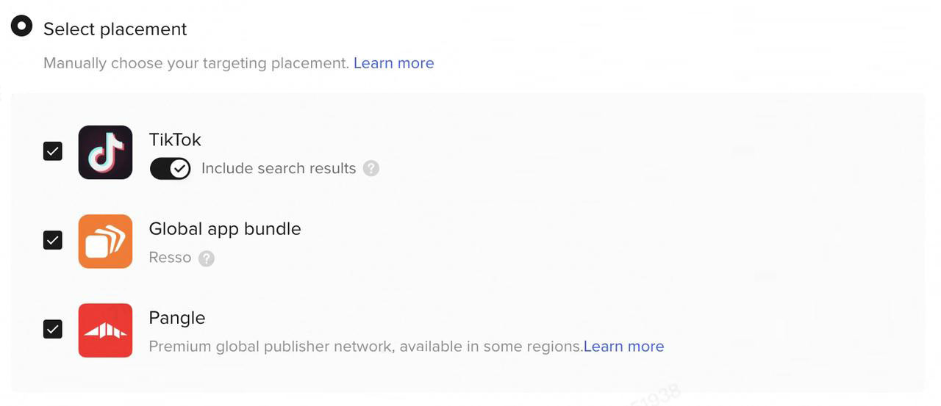Uncheck the Global app bundle checkbox
This screenshot has height=406, width=941.
(x=53, y=240)
